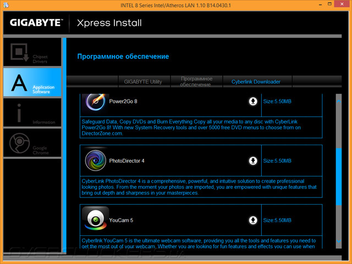Download Power2Go 8 via its arrow icon
Image resolution: width=352 pixels, height=264 pixels.
pyautogui.click(x=253, y=101)
